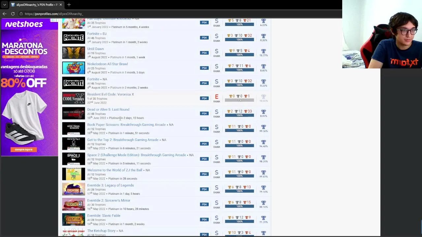Open the netshoes ad info icon

point(52,20)
